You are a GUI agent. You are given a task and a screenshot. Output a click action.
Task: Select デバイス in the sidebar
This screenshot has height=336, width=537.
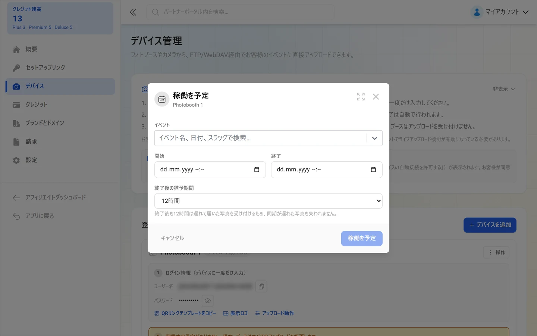pyautogui.click(x=60, y=86)
